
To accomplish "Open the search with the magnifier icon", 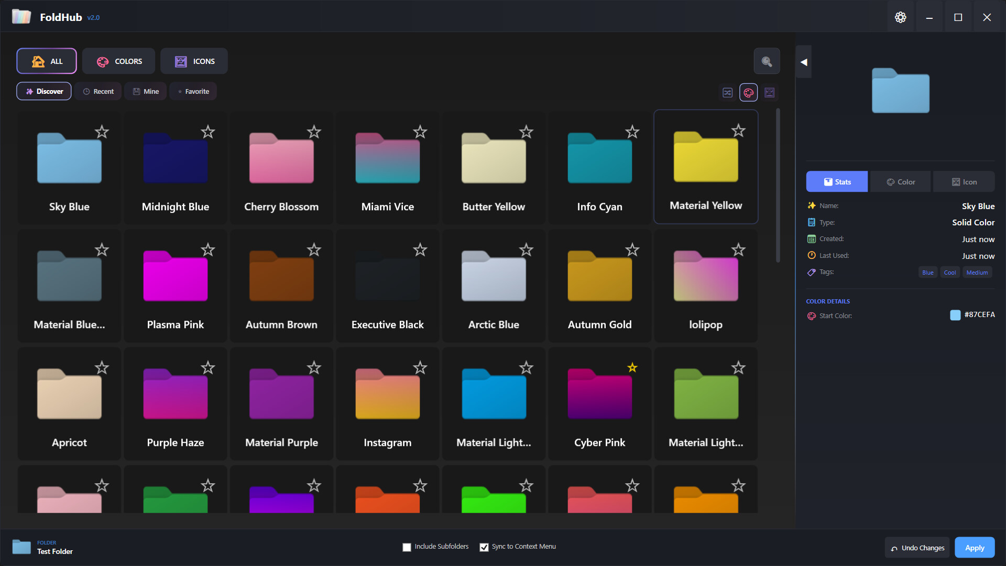I will [767, 61].
